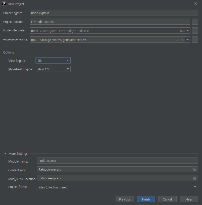Browse for Project location folder
Screen dimensions: 202x205
(195, 22)
